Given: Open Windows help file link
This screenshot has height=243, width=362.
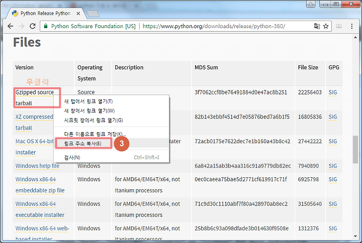Looking at the screenshot, I should [x=37, y=166].
